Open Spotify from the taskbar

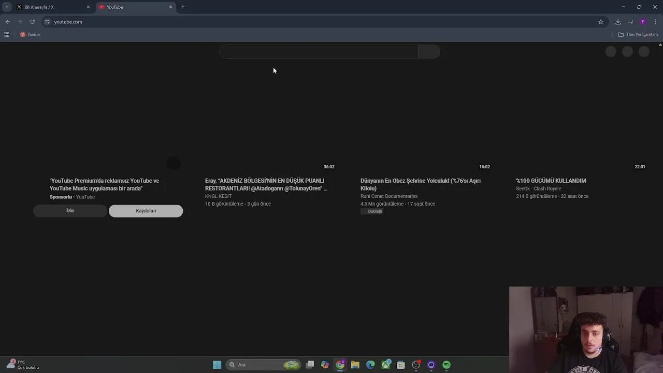tap(446, 365)
